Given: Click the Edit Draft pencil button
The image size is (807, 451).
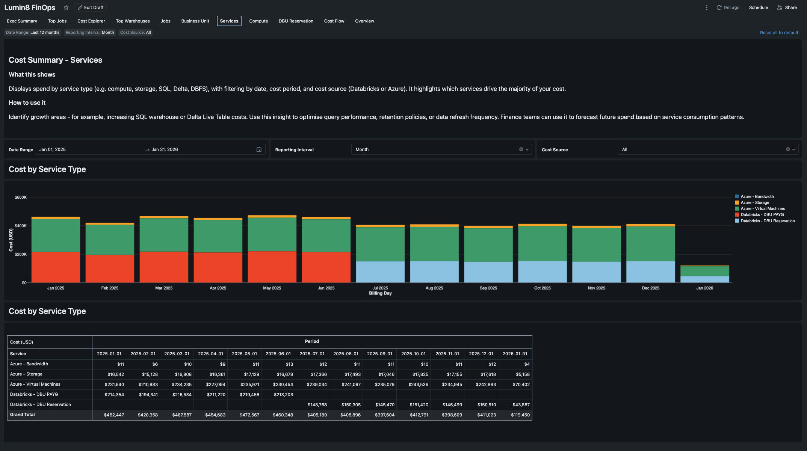Looking at the screenshot, I should click(91, 8).
